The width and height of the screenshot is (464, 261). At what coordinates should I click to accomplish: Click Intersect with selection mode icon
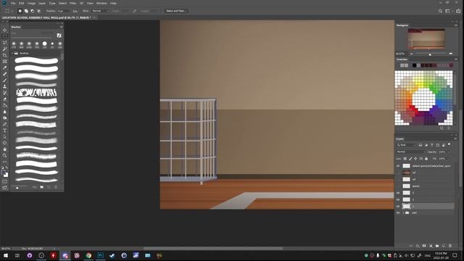pos(38,11)
